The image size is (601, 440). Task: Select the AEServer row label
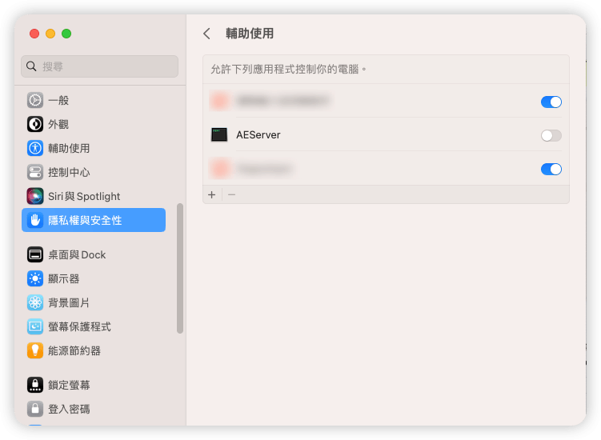coord(258,135)
